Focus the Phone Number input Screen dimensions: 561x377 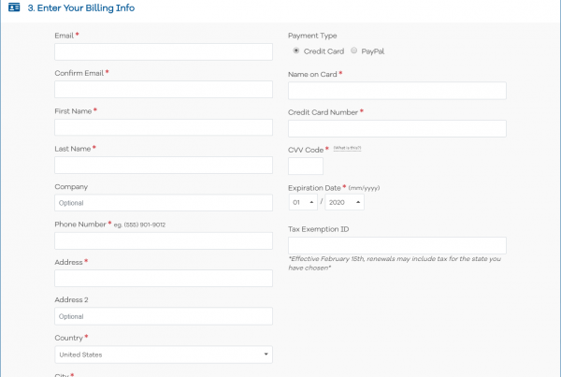[164, 240]
